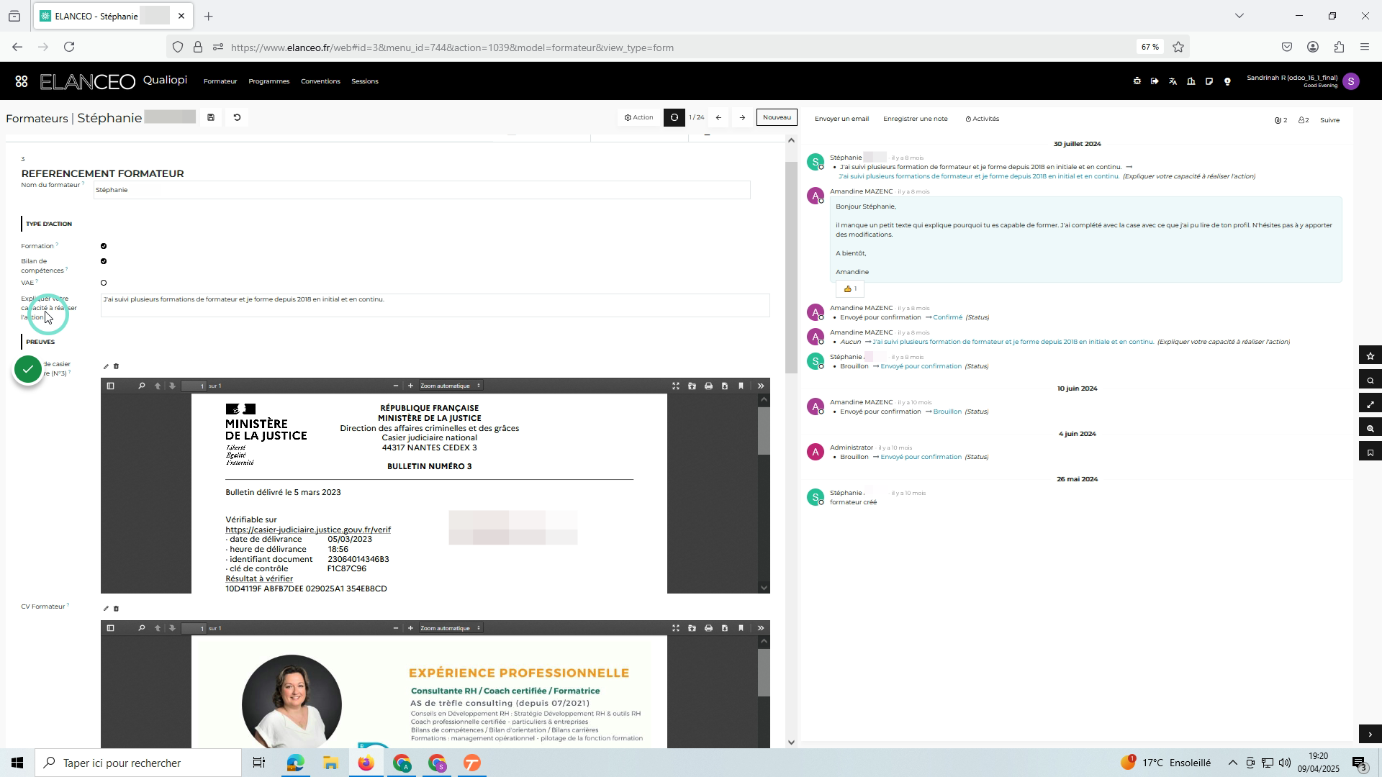Click Enregistrer une note
1382x777 pixels.
(x=915, y=119)
